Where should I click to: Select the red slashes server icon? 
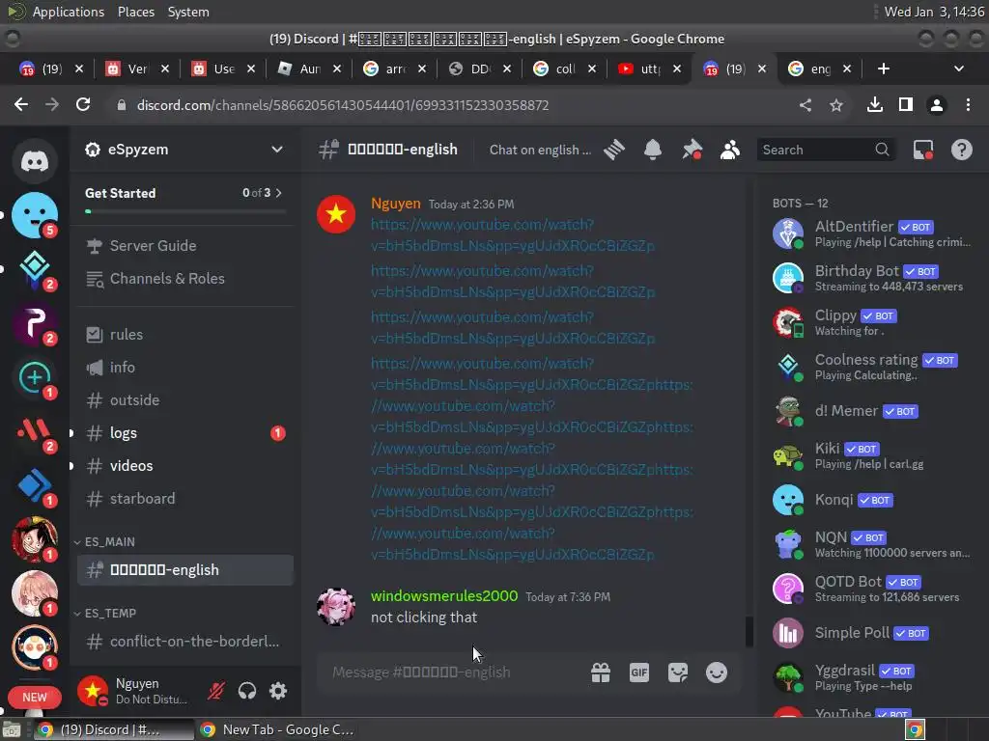point(35,431)
